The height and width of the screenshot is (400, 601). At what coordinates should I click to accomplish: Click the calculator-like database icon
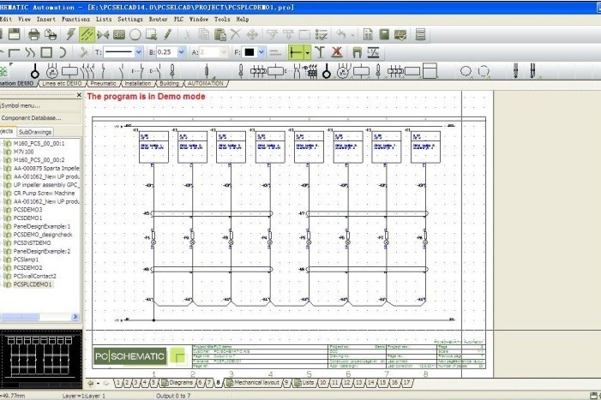coord(384,34)
